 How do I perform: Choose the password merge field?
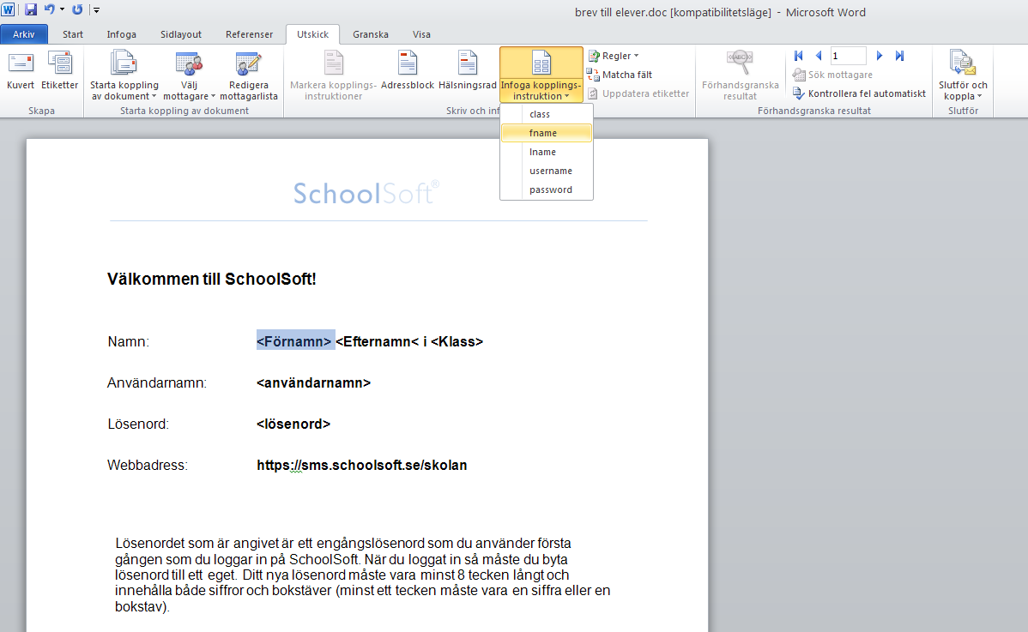pos(547,190)
